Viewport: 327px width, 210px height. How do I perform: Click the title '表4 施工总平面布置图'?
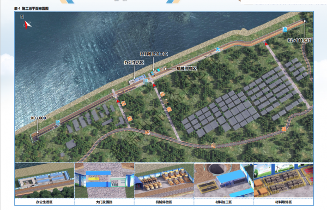[31, 8]
